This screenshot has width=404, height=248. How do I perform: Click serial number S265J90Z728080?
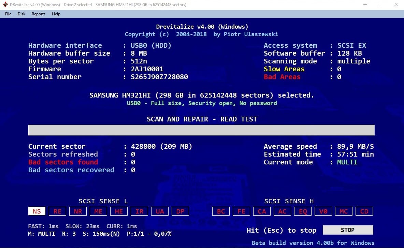159,77
